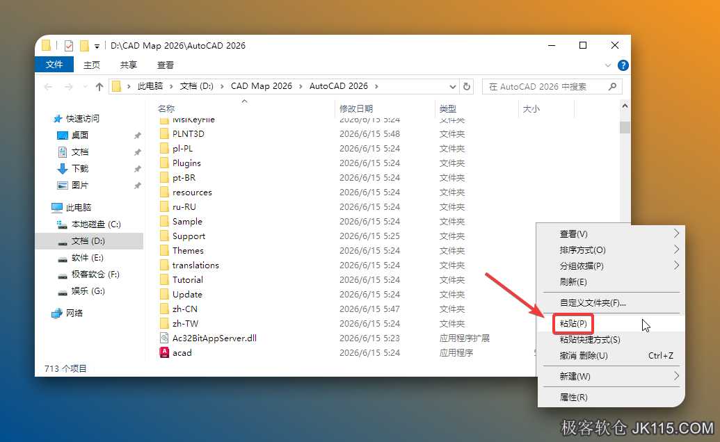Click CAD Map 2026 breadcrumb segment
The image size is (720, 442).
[x=262, y=86]
